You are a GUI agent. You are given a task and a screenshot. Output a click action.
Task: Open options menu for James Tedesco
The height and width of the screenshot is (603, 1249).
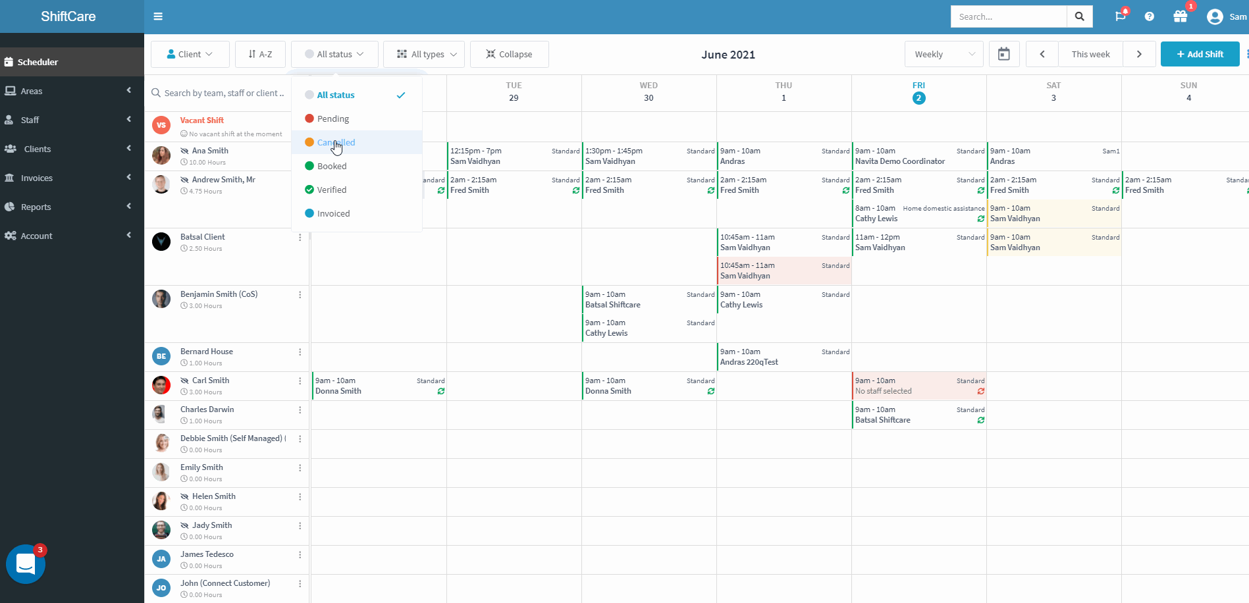(x=300, y=555)
